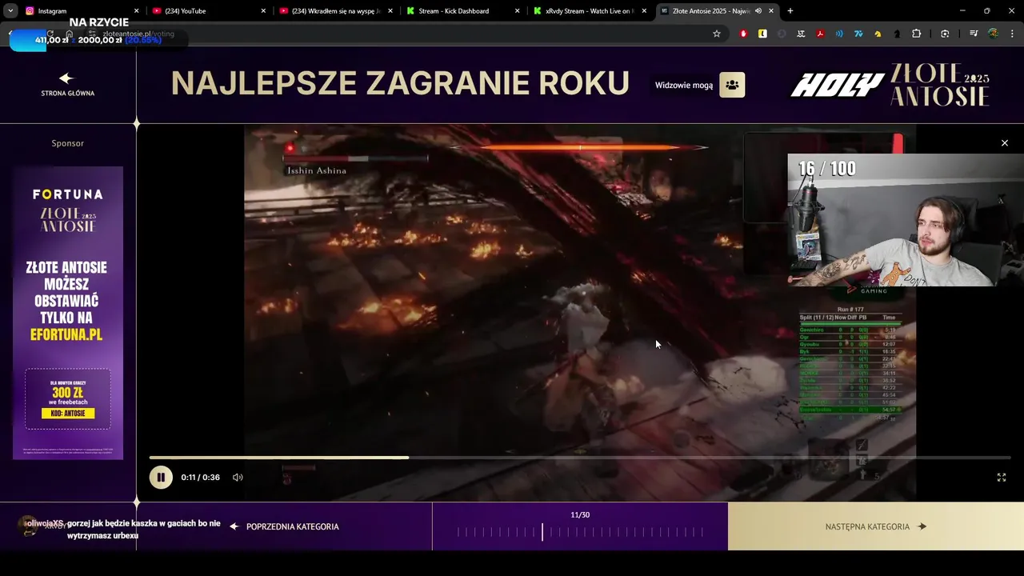Viewport: 1024px width, 576px height.
Task: Go to Poprzednia Kategoria
Action: point(284,526)
